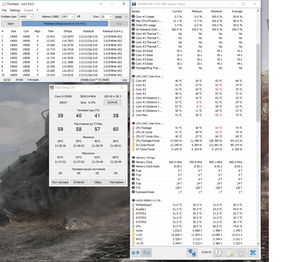Open the Memory (MiB) dropdown
Image resolution: width=290 pixels, height=262 pixels.
(68, 17)
